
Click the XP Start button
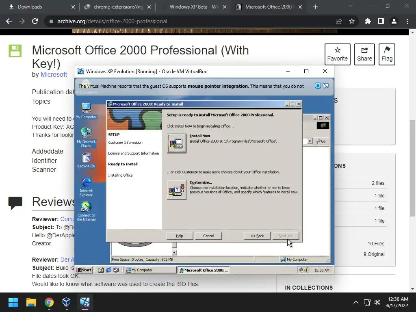(84, 270)
